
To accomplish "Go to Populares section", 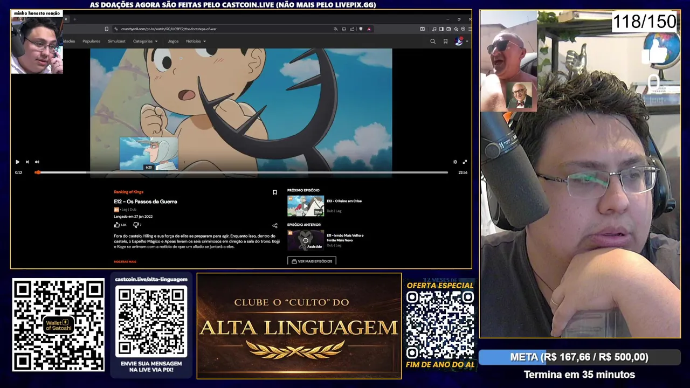I will (91, 41).
